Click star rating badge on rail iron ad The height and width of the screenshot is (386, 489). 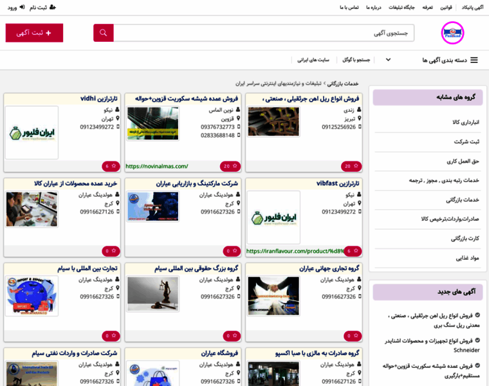(351, 166)
